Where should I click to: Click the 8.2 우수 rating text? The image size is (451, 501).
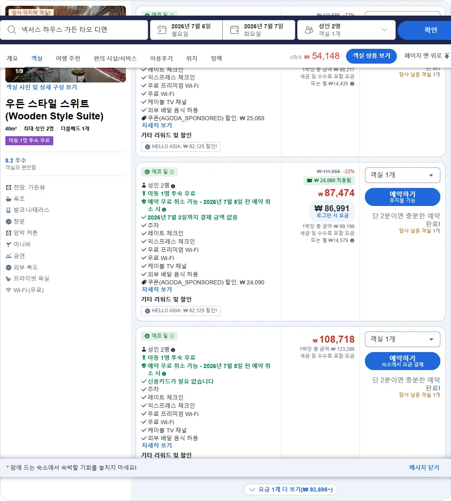point(16,160)
